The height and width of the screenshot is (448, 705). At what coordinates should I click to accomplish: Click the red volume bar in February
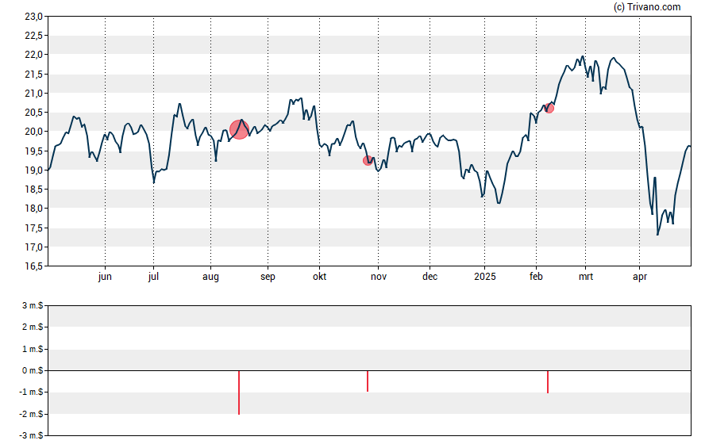coord(548,382)
